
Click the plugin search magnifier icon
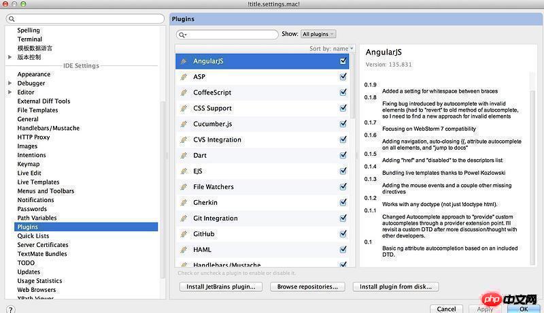(x=182, y=35)
